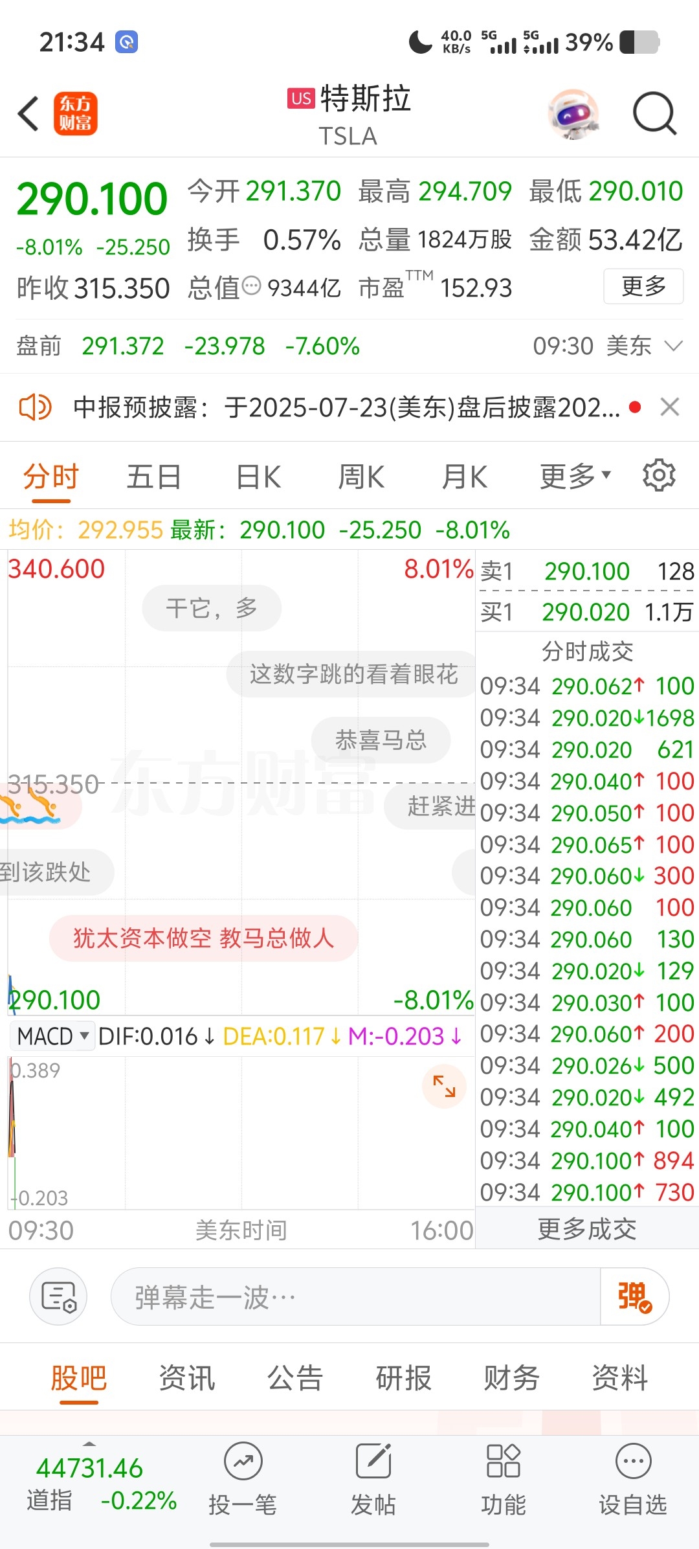The height and width of the screenshot is (1549, 699).
Task: Open the robot assistant avatar
Action: click(573, 114)
